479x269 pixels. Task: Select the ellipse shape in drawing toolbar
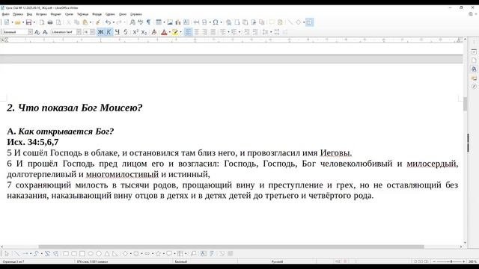(91, 254)
